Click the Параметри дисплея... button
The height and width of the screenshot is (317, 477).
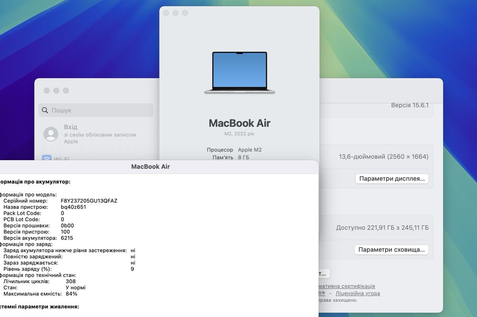click(x=392, y=179)
